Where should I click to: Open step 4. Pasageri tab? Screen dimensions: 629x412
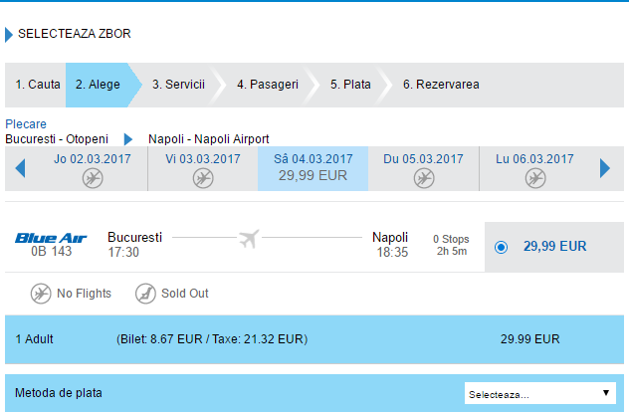[267, 85]
